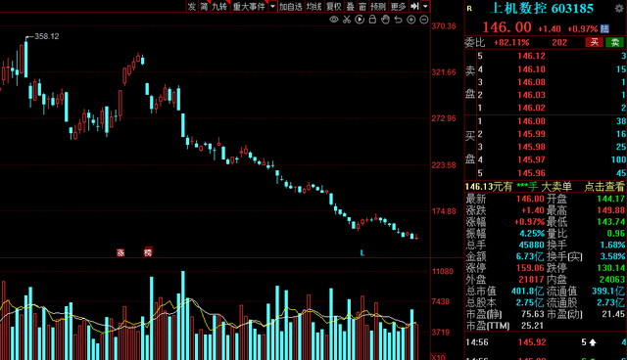
Task: Click the 涨停 value 159.06
Action: pos(530,268)
